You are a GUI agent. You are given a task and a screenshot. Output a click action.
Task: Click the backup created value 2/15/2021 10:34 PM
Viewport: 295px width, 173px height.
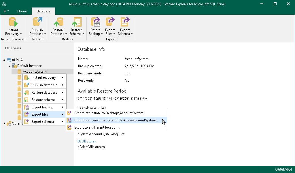[x=139, y=66]
